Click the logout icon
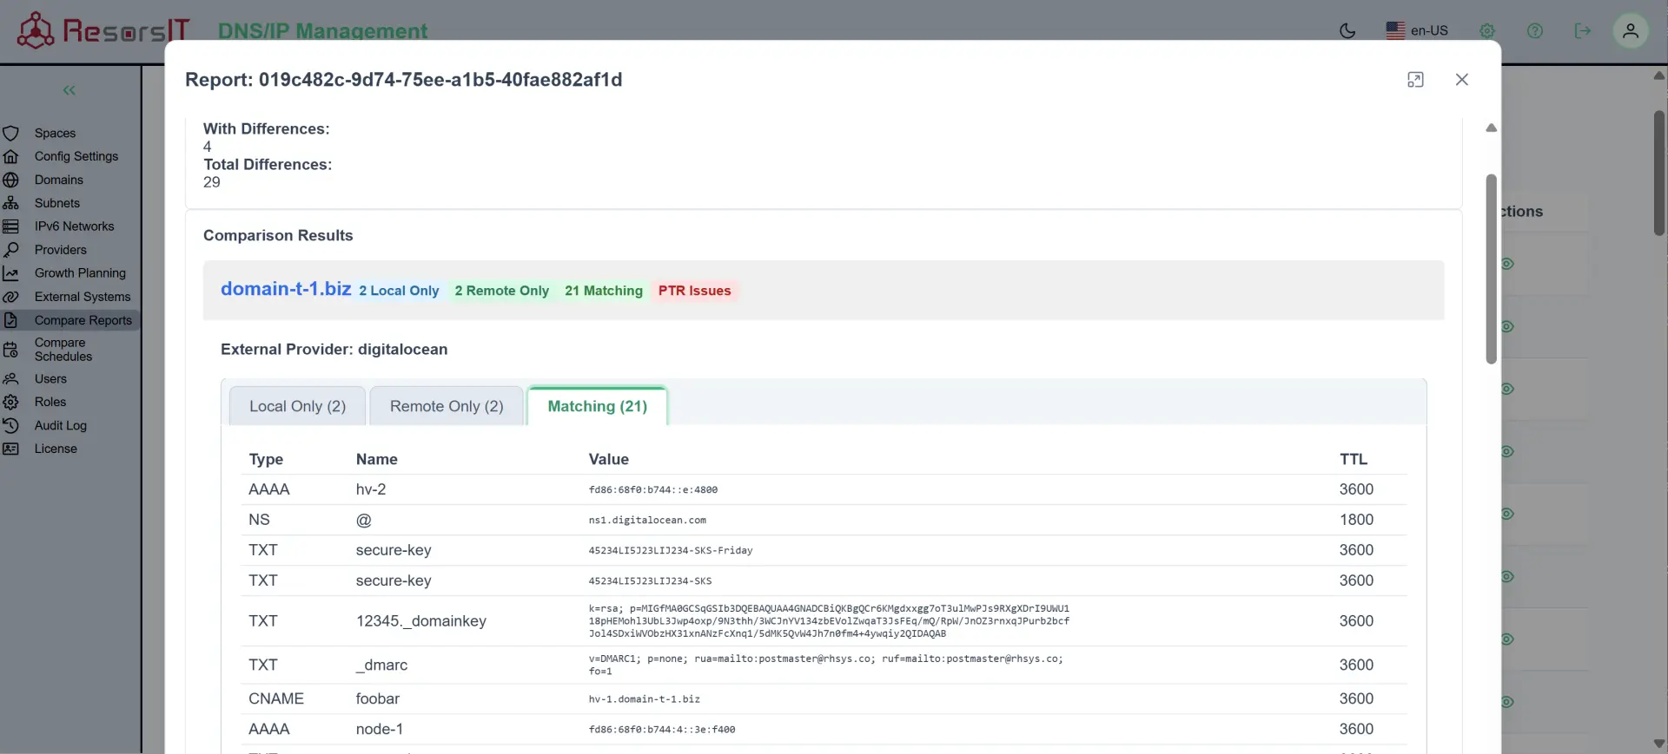Image resolution: width=1668 pixels, height=754 pixels. 1583,30
